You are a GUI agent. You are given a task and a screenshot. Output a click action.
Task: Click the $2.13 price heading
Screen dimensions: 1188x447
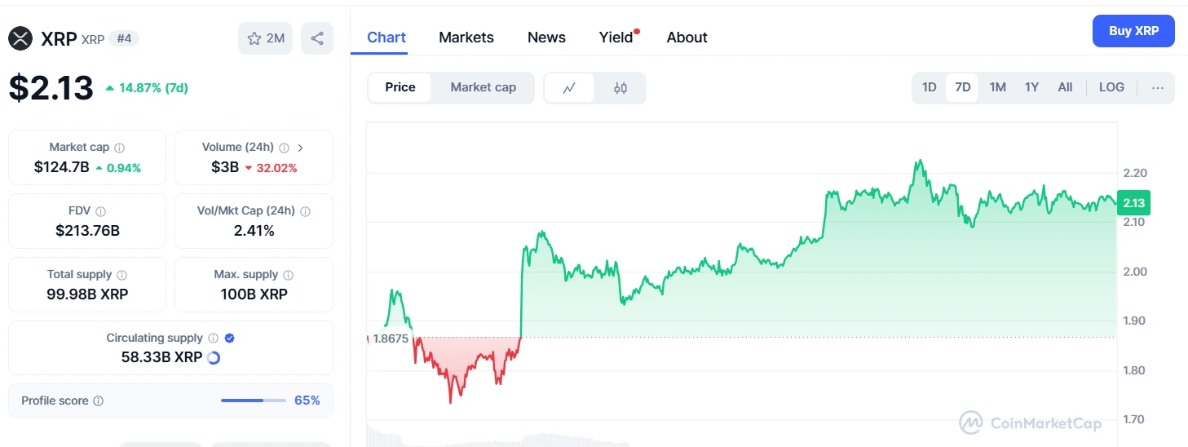[x=51, y=87]
